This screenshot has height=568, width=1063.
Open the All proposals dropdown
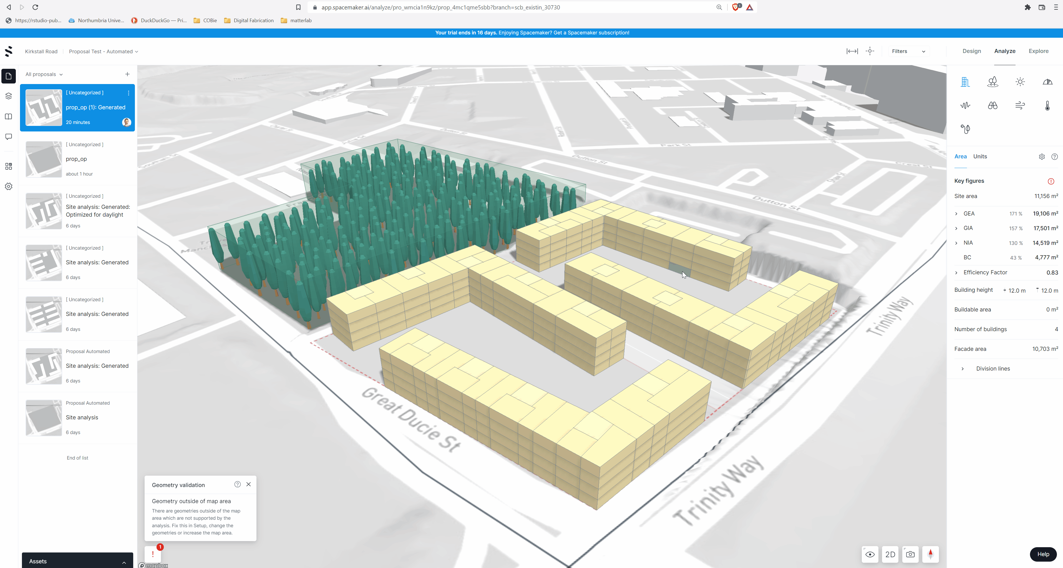point(44,74)
